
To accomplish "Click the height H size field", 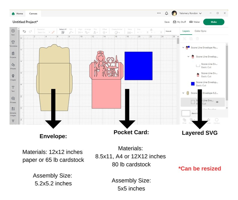I will (x=157, y=32).
